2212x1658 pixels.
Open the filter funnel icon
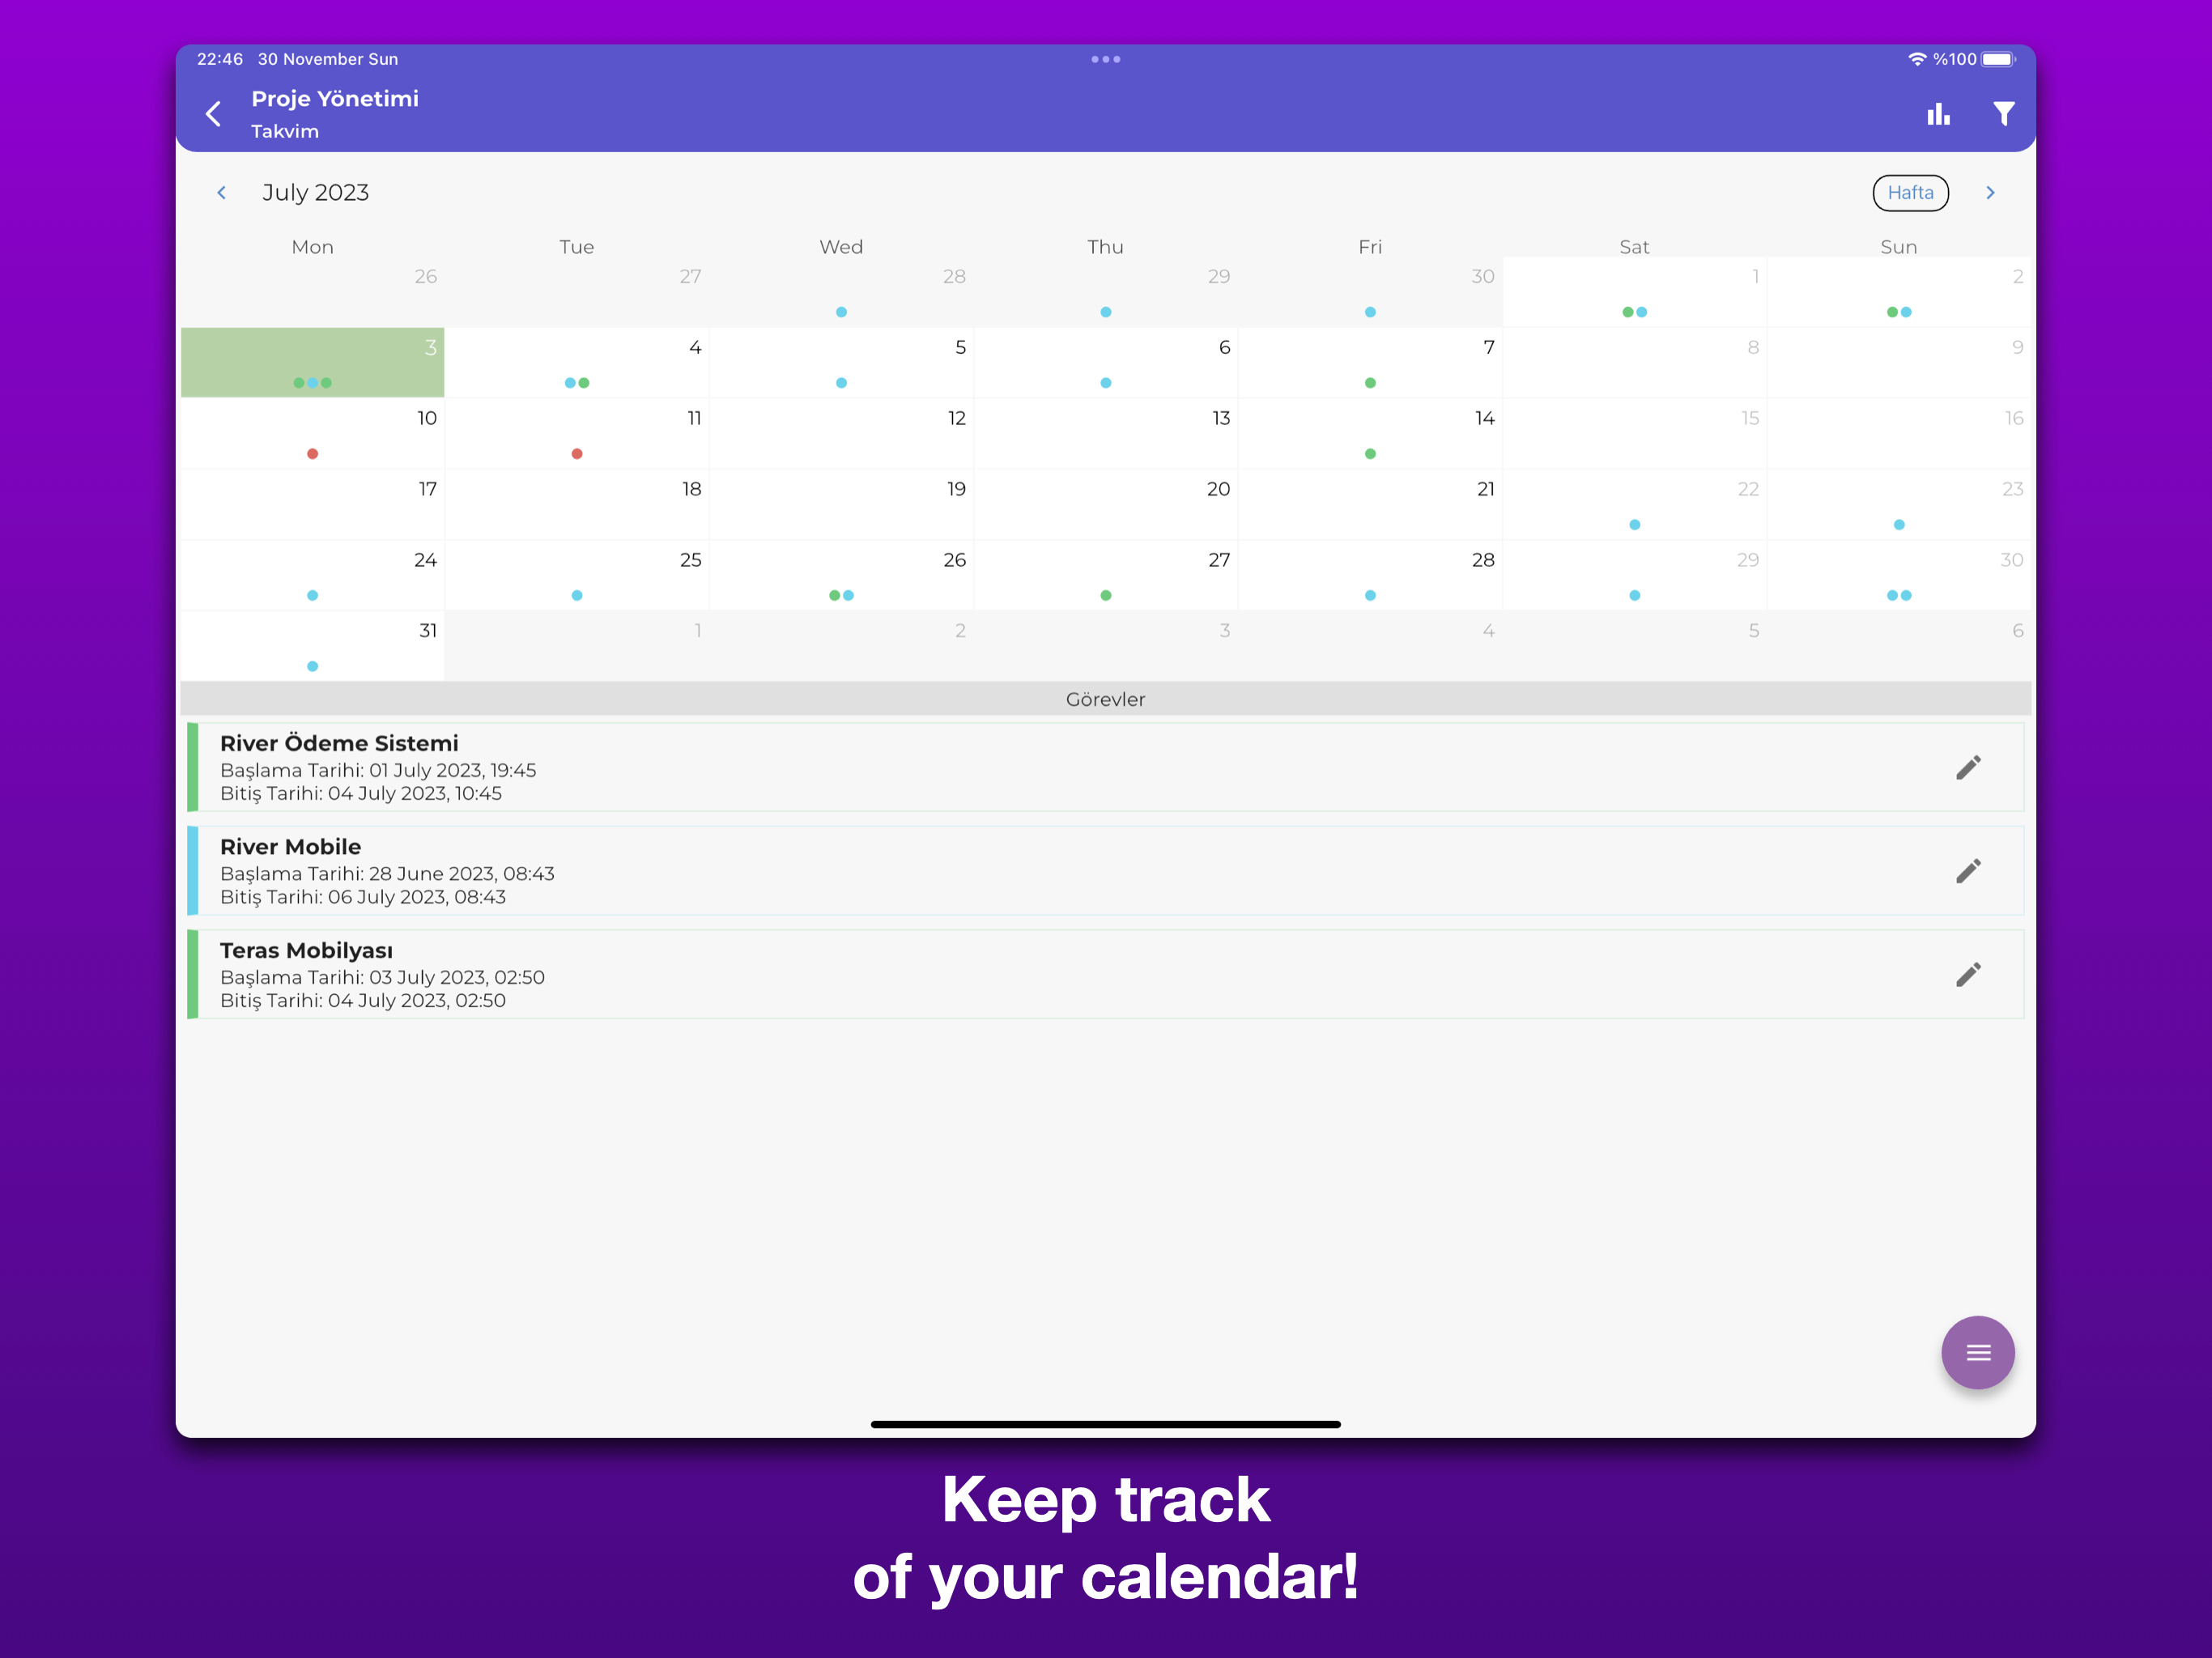coord(2003,114)
